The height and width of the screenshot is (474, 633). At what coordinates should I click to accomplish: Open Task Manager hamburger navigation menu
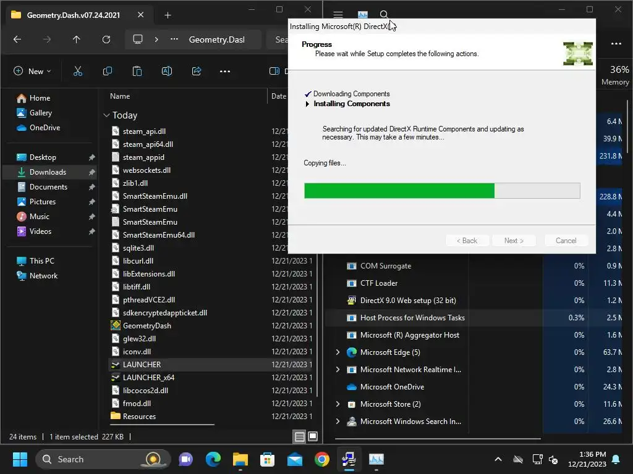pyautogui.click(x=338, y=15)
